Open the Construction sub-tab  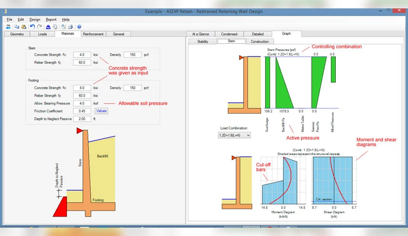tap(260, 41)
